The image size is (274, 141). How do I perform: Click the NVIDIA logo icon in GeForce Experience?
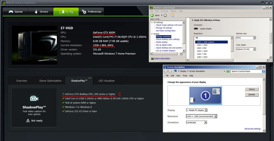tap(4, 3)
